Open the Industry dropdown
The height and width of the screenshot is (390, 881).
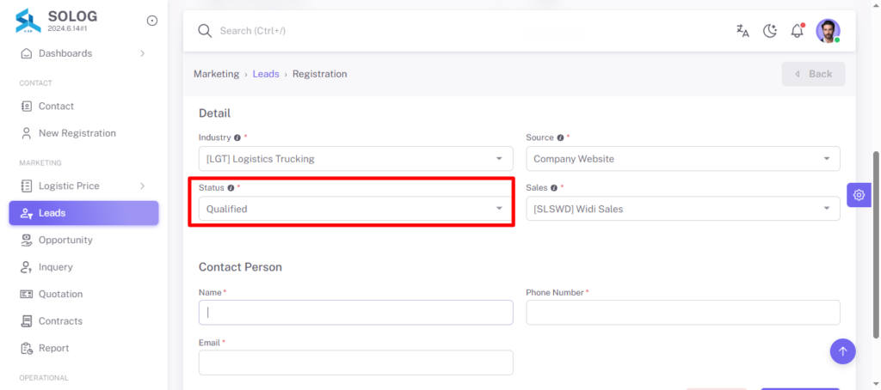[355, 159]
